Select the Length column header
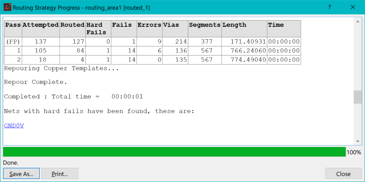This screenshot has width=365, height=182. (244, 29)
